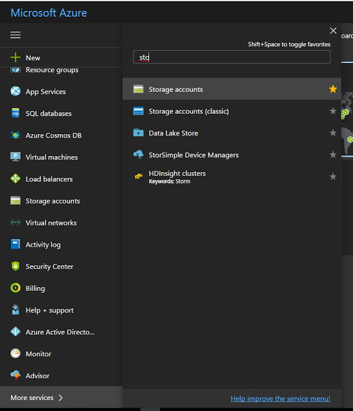This screenshot has width=353, height=411.
Task: Click the Azure Cosmos DB label
Action: point(53,136)
